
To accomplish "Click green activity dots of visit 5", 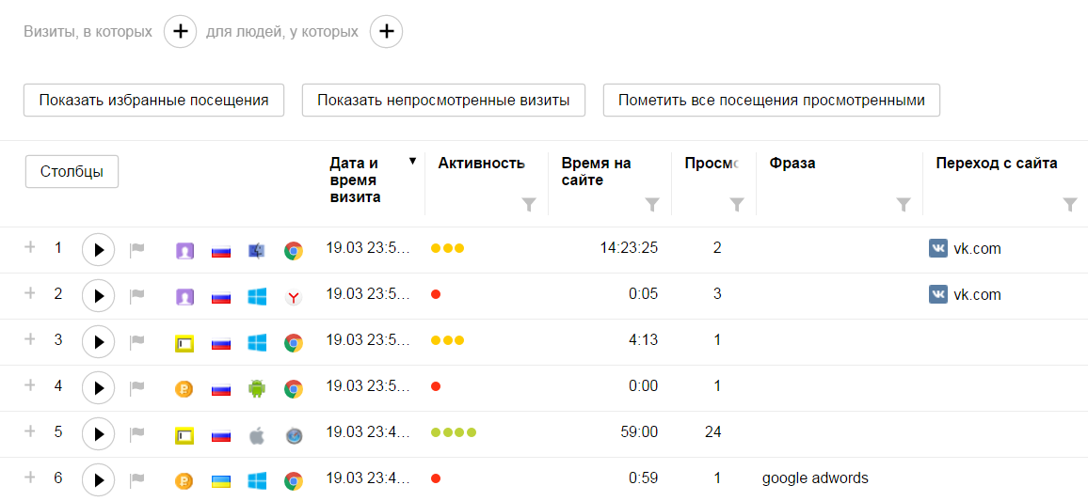I will (454, 433).
